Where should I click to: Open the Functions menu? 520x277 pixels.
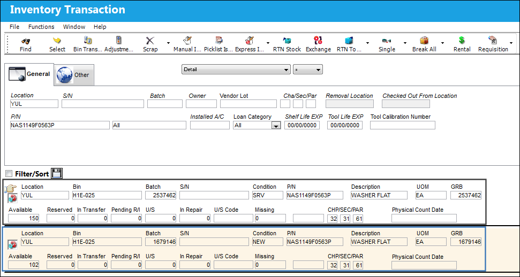pyautogui.click(x=41, y=27)
